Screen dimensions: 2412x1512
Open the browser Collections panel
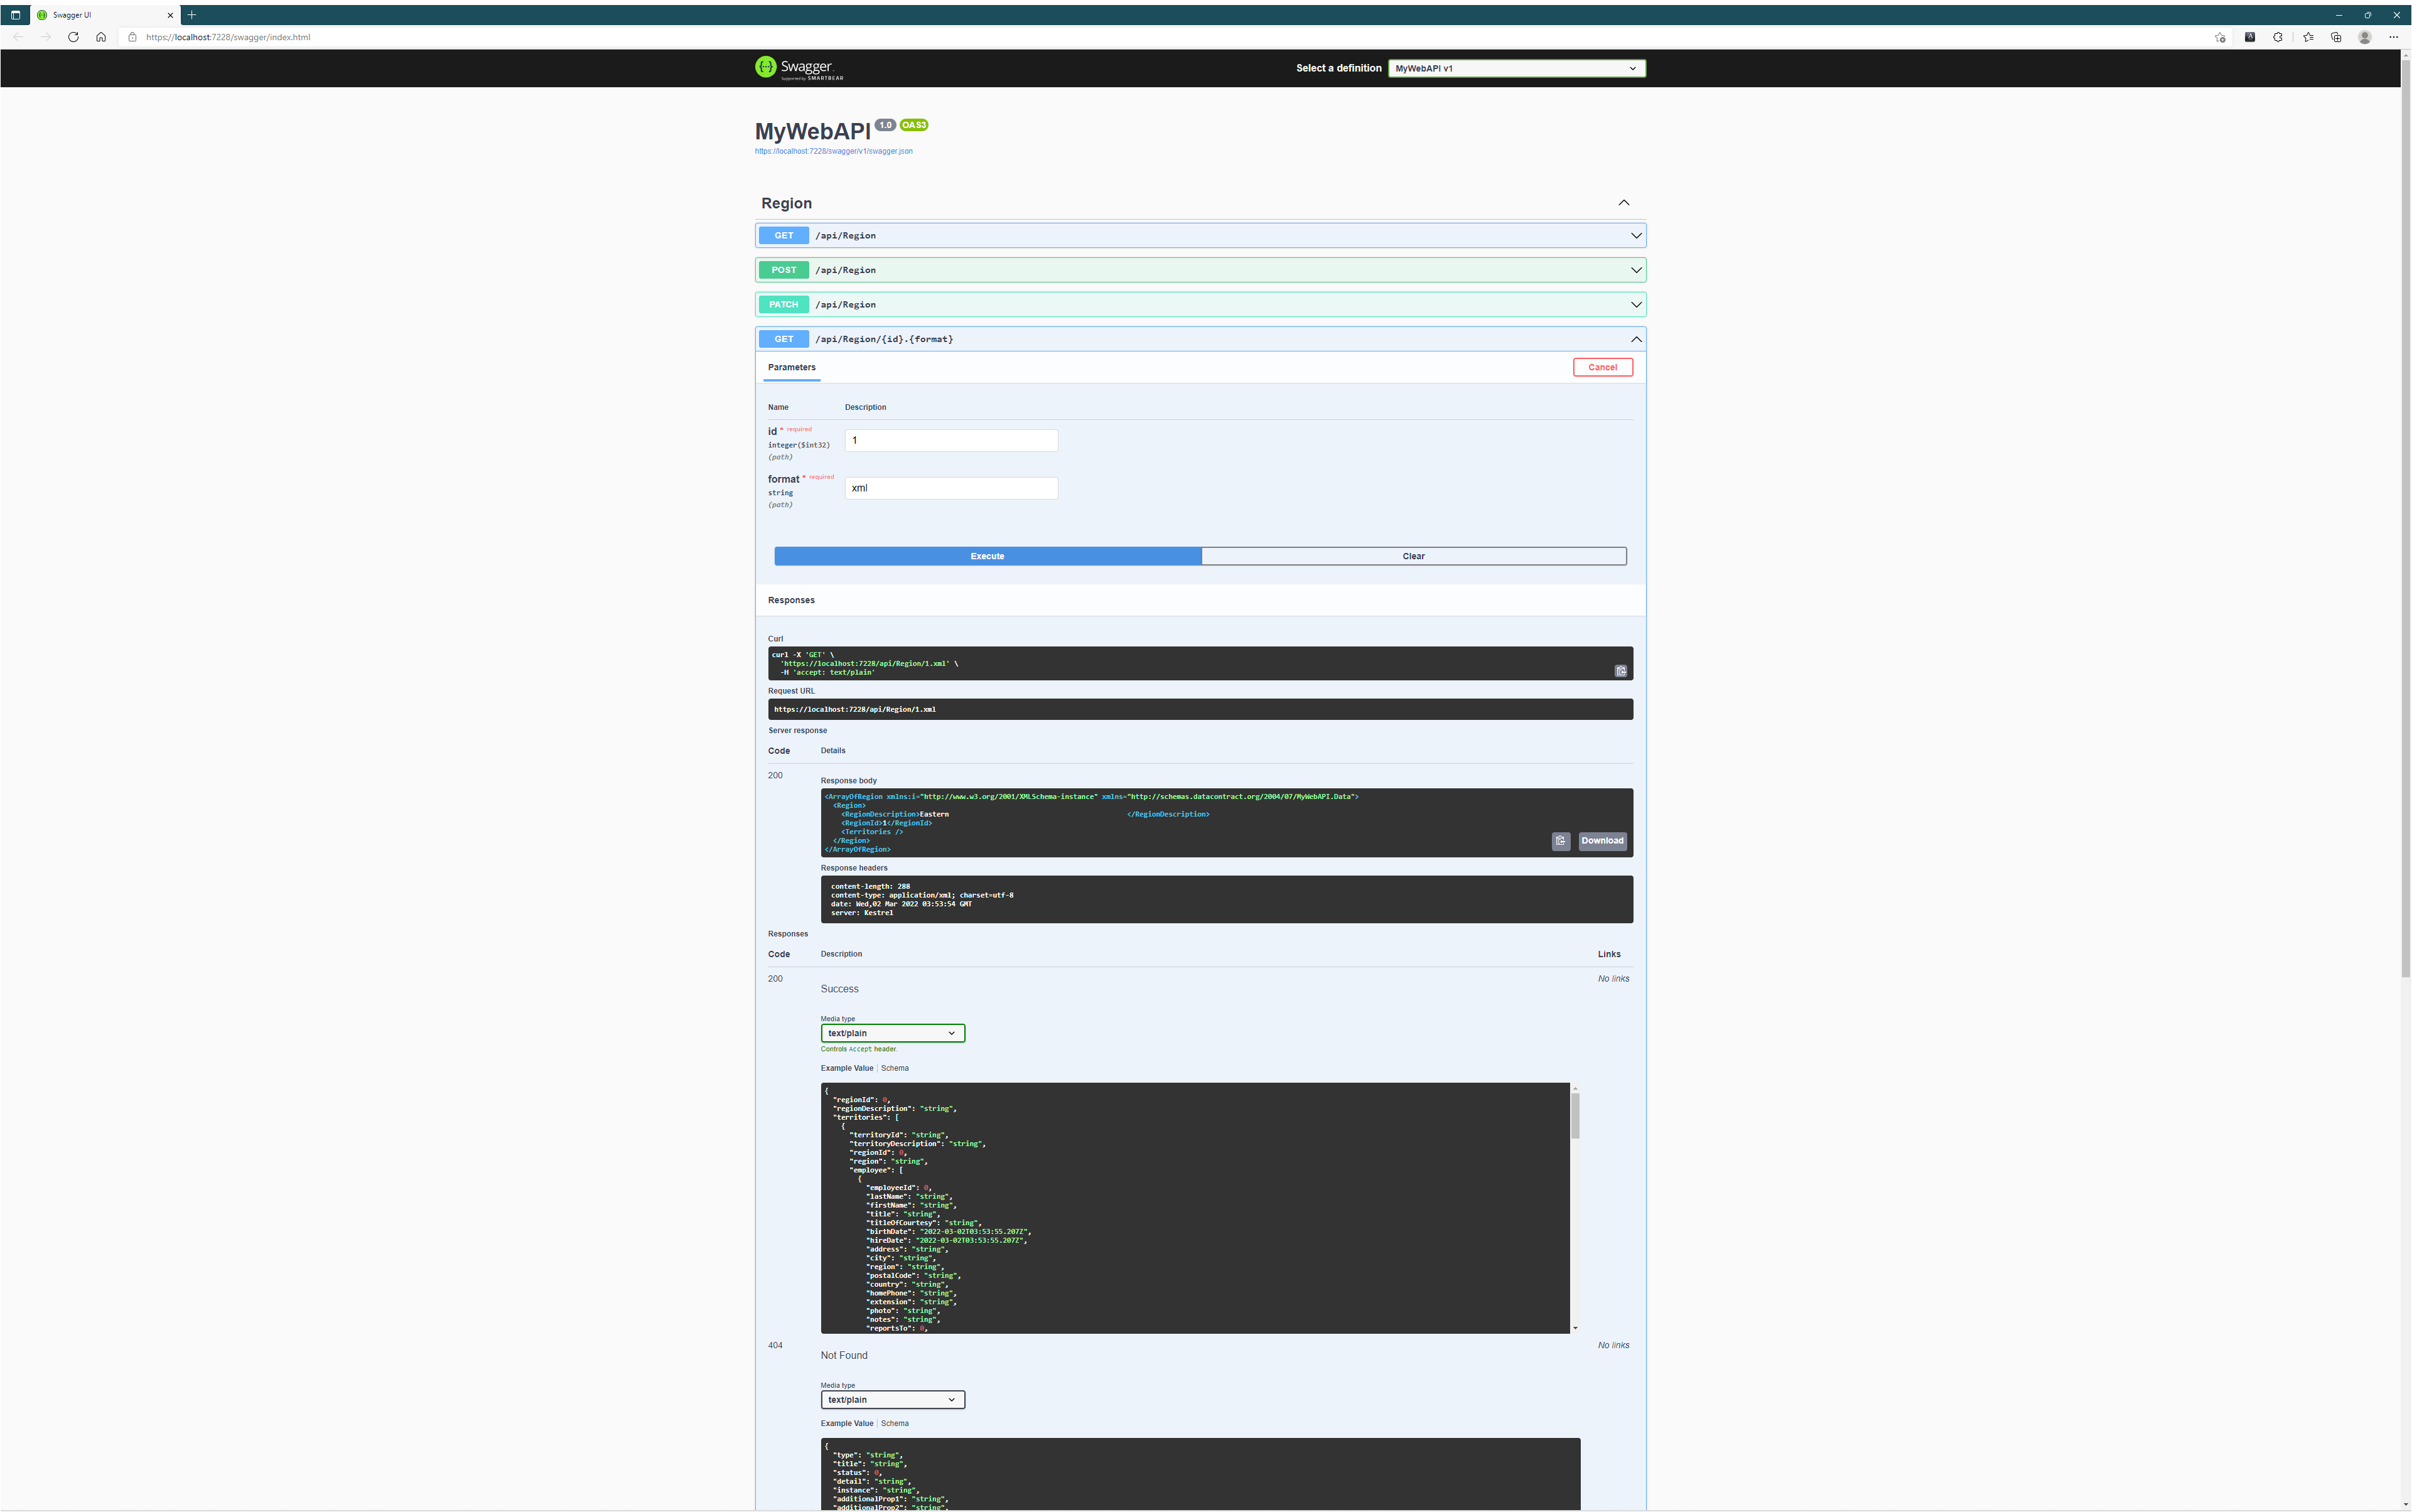coord(2336,37)
